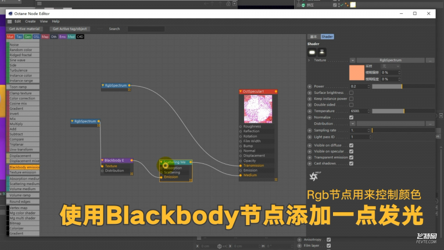
Task: Click the Opacity input port on OctSpecular1
Action: tap(241, 161)
